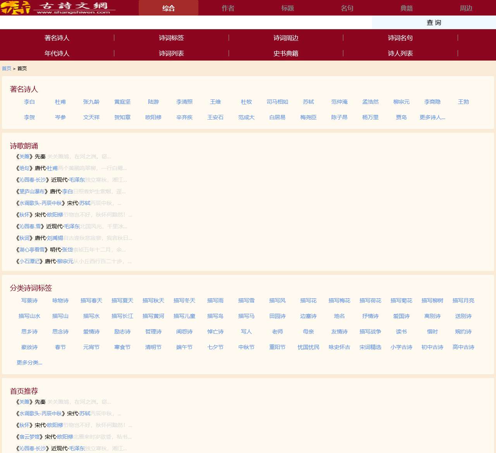
Task: Switch to the 名句 search tab
Action: coord(347,8)
